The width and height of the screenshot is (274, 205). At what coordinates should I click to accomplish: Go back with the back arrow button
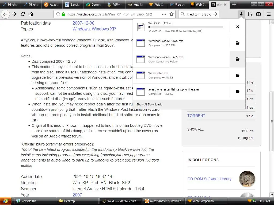coord(5,14)
